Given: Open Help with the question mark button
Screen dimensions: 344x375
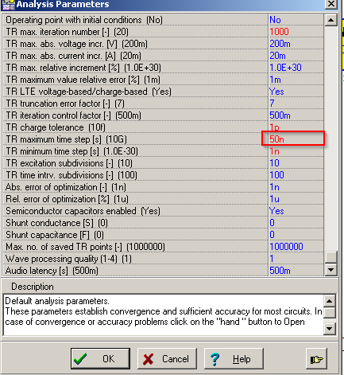Looking at the screenshot, I should point(234,359).
